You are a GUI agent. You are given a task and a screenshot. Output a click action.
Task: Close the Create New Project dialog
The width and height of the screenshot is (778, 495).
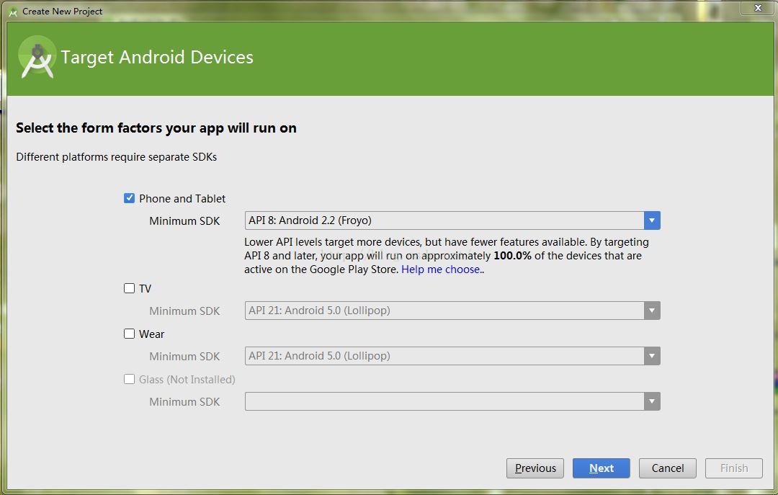tap(758, 8)
